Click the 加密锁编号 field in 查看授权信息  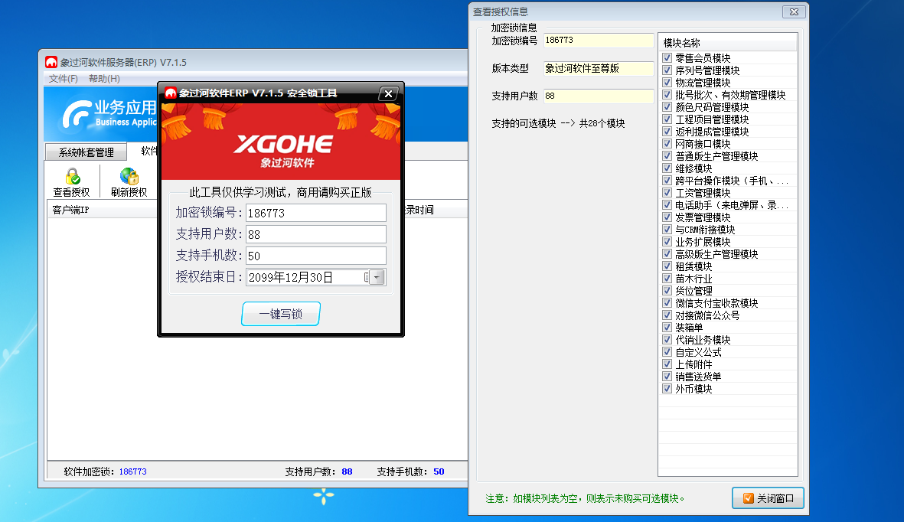(x=599, y=41)
